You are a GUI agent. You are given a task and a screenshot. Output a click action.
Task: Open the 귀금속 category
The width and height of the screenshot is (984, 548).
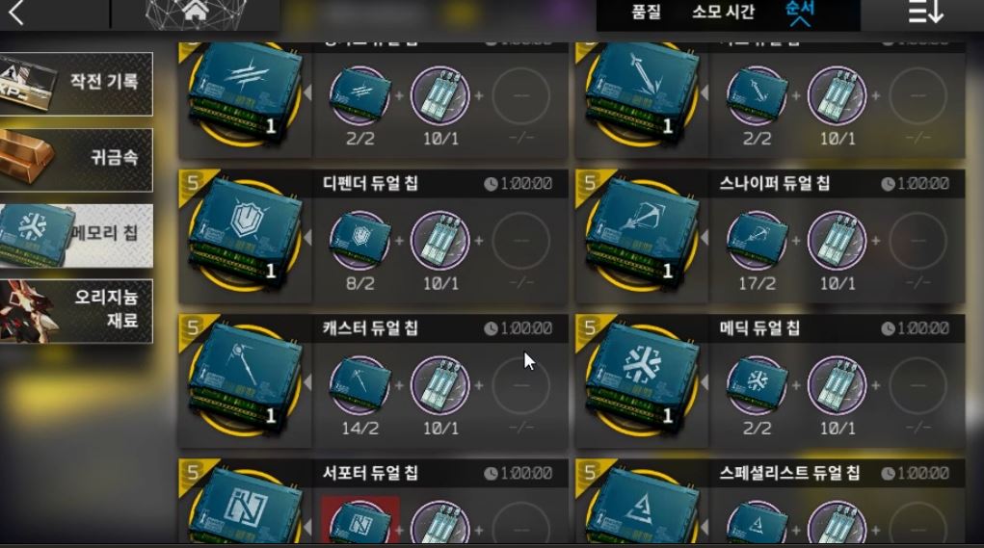76,160
